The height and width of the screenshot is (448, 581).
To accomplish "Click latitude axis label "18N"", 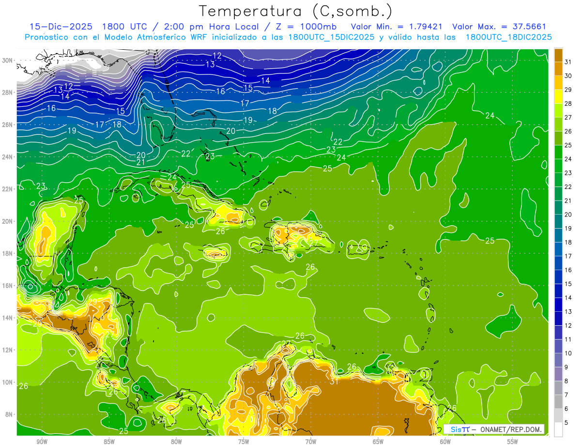I will tap(8, 253).
